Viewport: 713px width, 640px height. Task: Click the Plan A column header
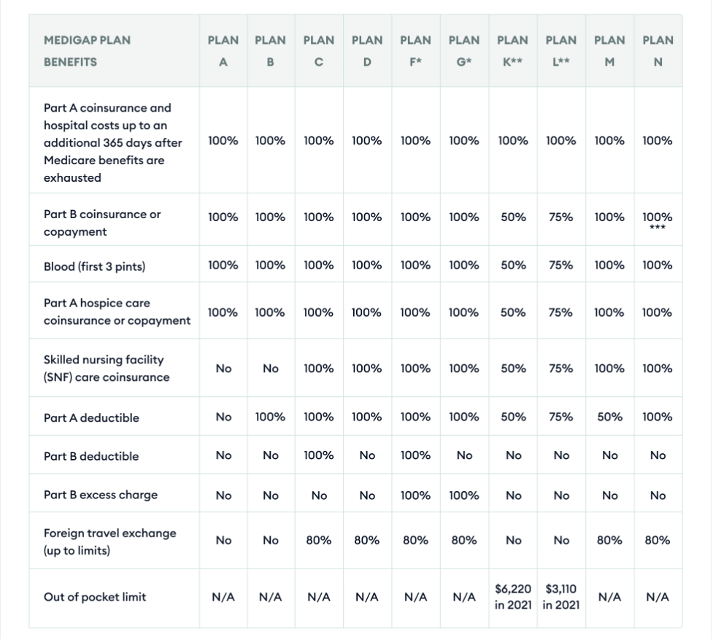pyautogui.click(x=223, y=51)
